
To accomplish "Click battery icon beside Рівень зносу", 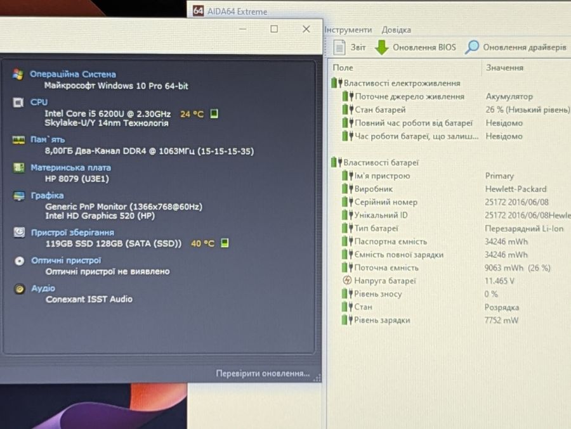I will click(x=348, y=293).
